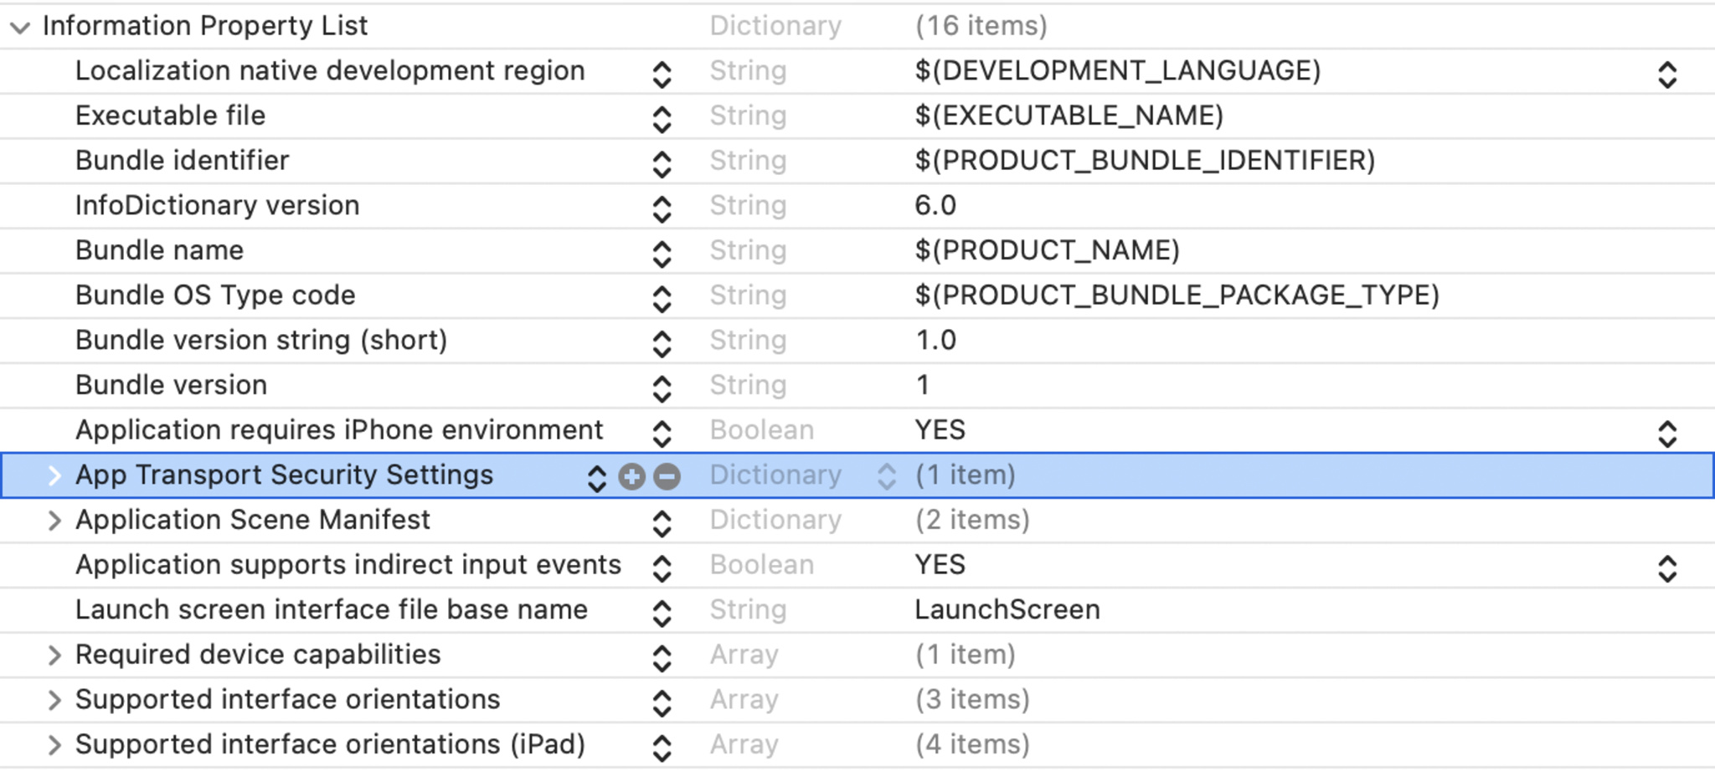Select the Launch screen interface file base name row
The image size is (1715, 771).
857,609
